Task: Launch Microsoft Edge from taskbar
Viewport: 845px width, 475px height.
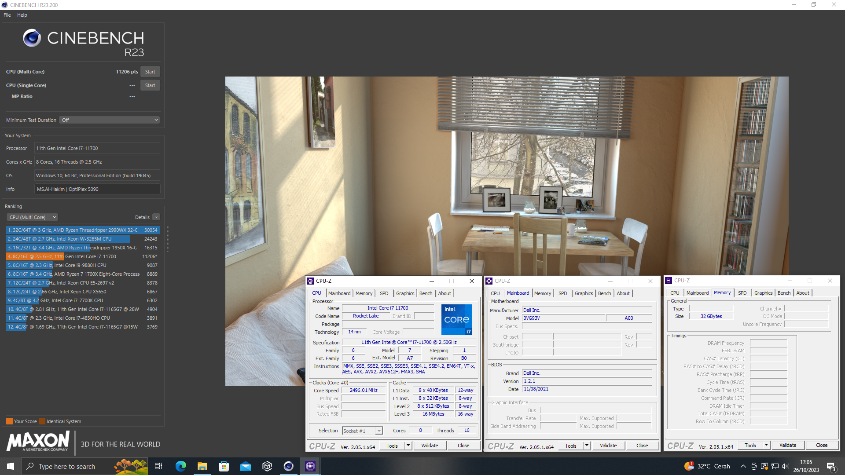Action: (181, 466)
